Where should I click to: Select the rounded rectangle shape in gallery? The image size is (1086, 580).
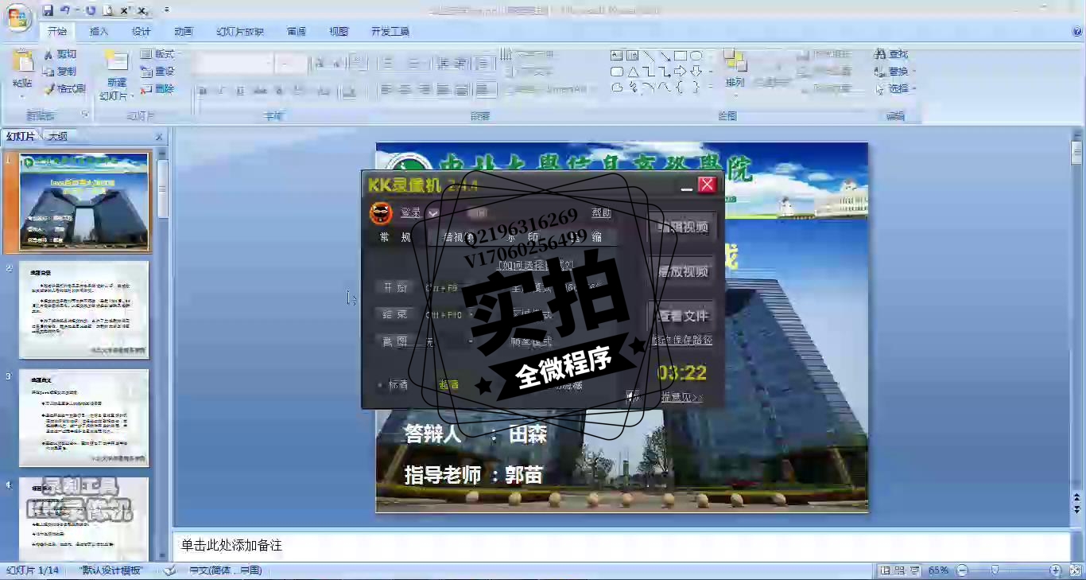616,72
